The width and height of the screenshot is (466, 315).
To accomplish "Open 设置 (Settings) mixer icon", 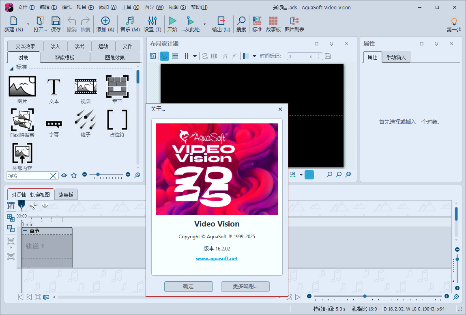I will [x=152, y=24].
